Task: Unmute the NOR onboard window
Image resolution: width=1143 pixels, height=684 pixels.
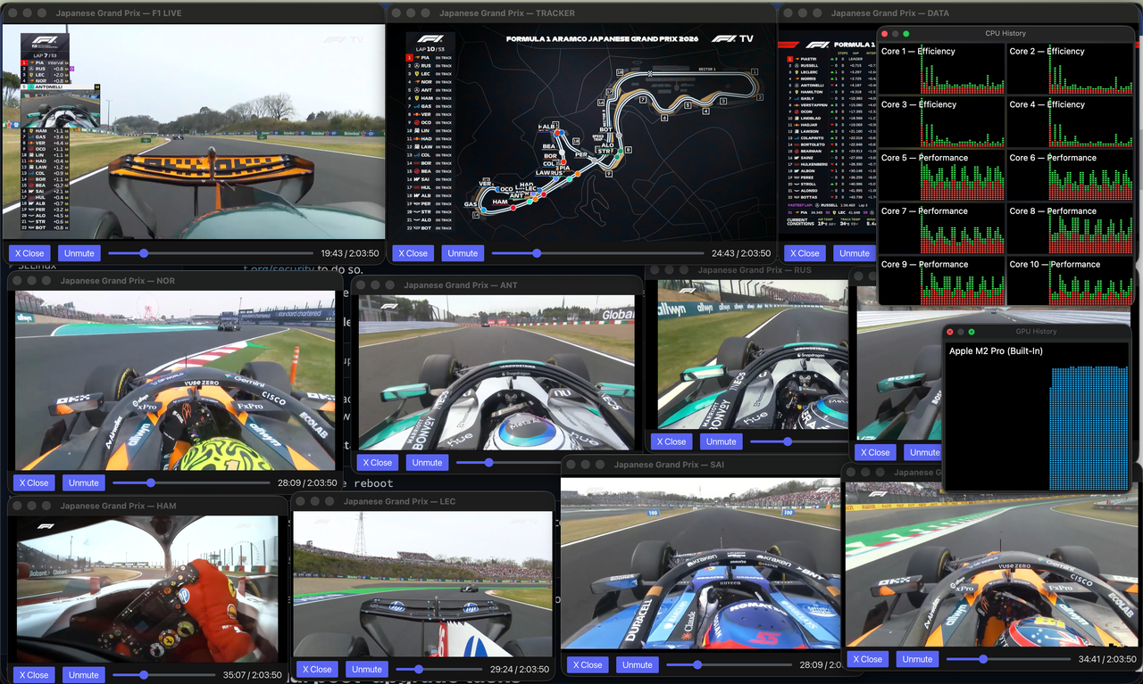Action: click(83, 482)
